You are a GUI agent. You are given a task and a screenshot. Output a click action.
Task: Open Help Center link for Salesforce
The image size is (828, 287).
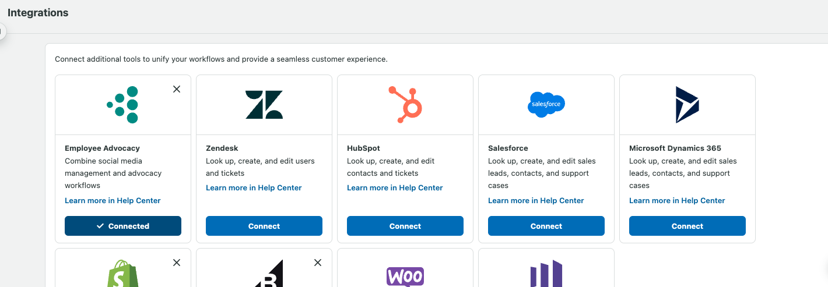click(536, 200)
